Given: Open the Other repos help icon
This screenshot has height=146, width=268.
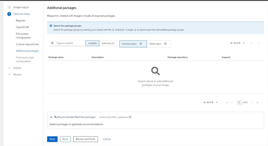Looking at the screenshot, I should point(165,44).
